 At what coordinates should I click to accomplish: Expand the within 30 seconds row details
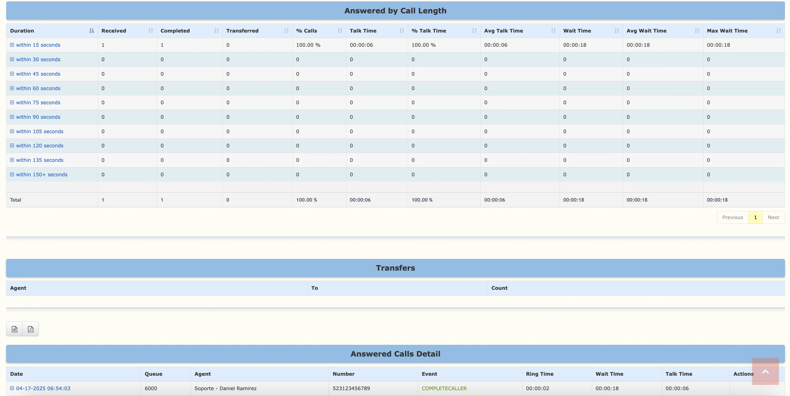(12, 59)
